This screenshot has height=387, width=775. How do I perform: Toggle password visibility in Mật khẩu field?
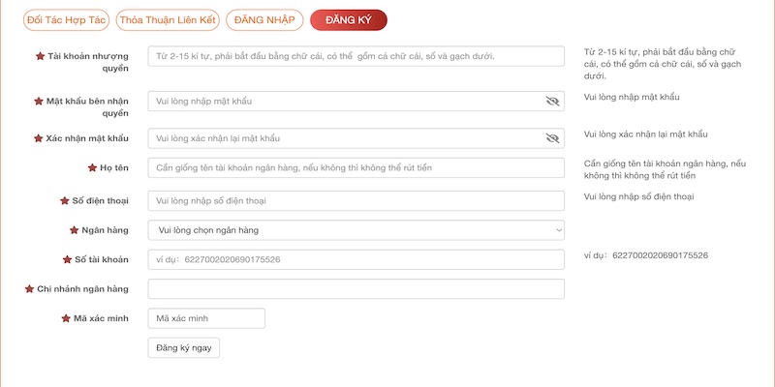552,101
